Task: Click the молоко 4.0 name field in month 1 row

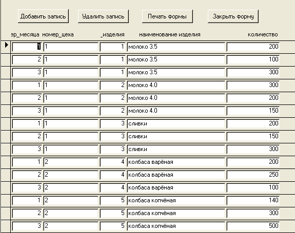Action: 176,85
